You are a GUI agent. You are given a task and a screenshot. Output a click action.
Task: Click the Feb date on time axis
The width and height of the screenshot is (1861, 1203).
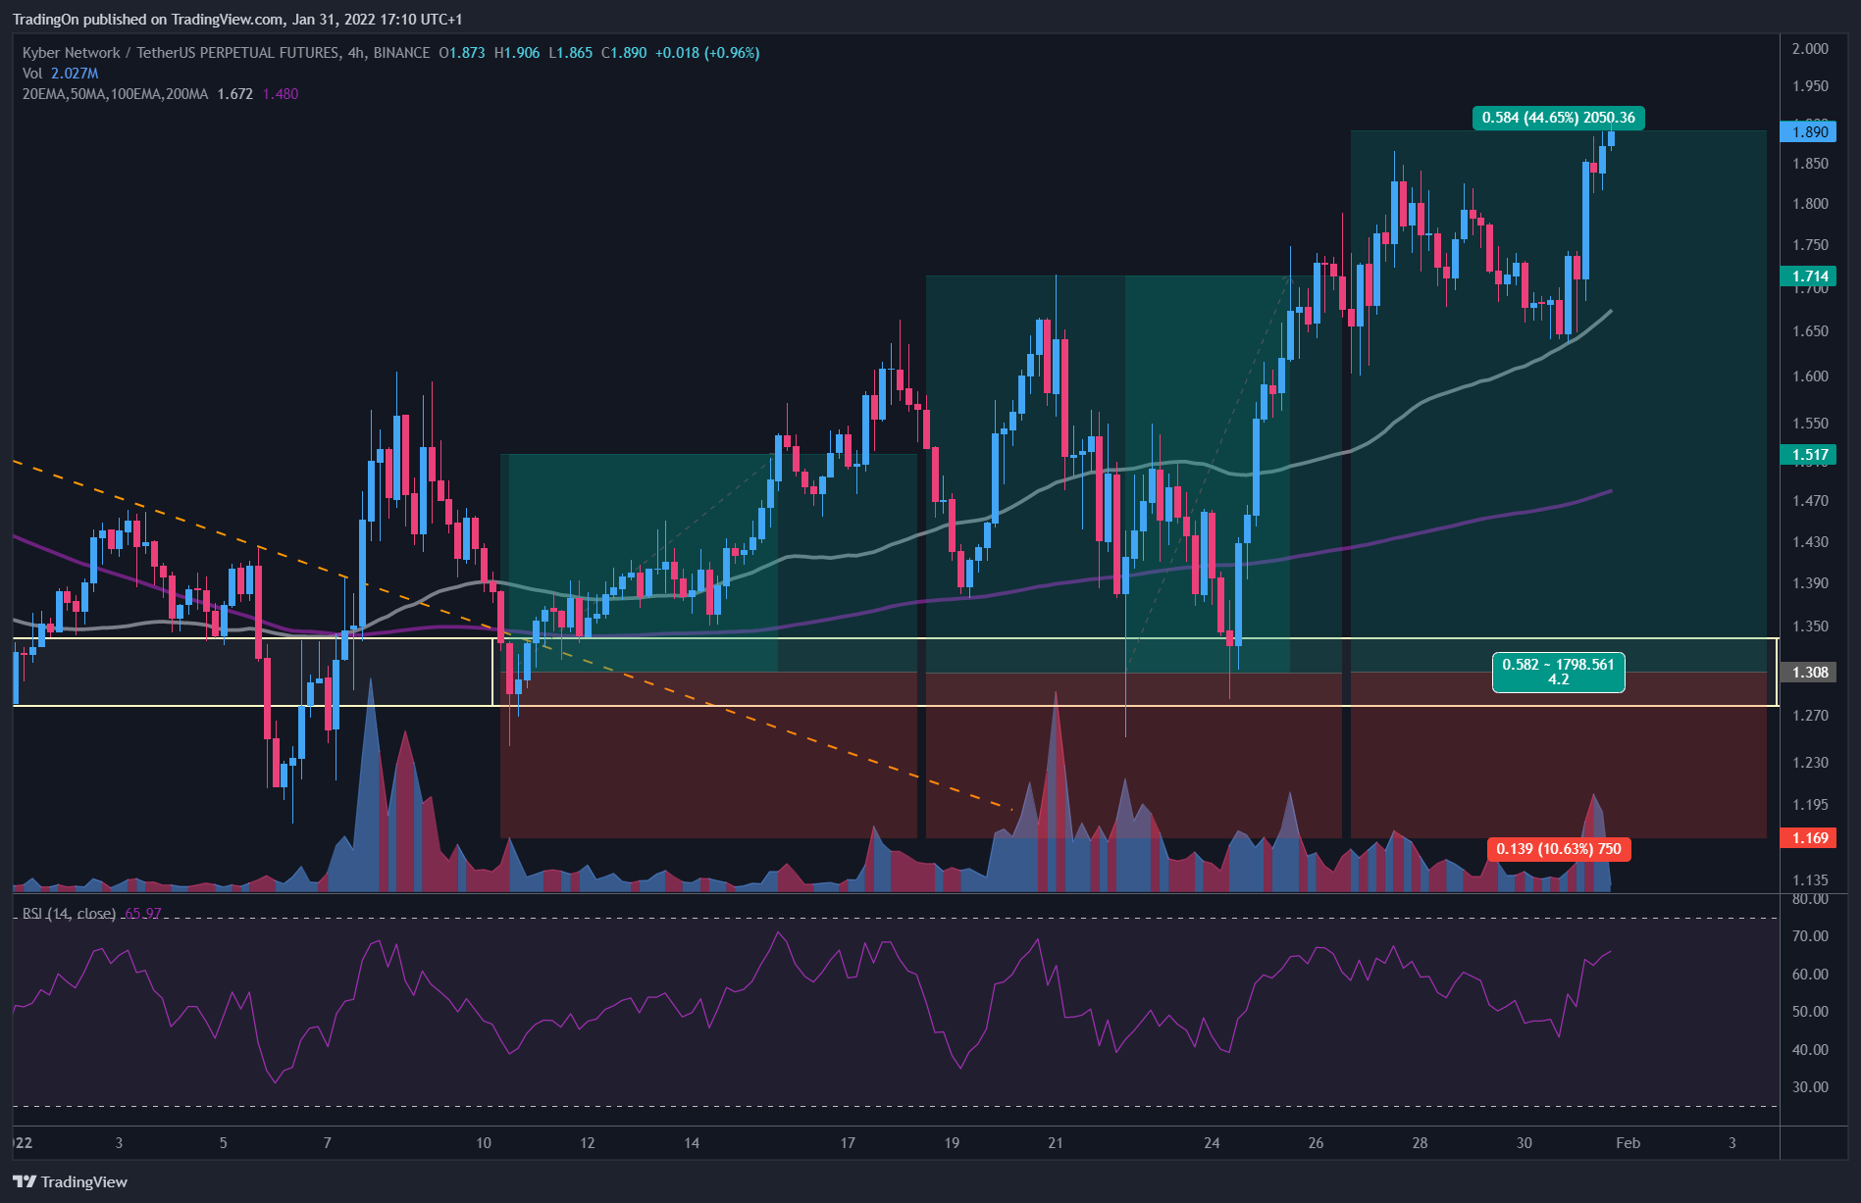(1628, 1143)
